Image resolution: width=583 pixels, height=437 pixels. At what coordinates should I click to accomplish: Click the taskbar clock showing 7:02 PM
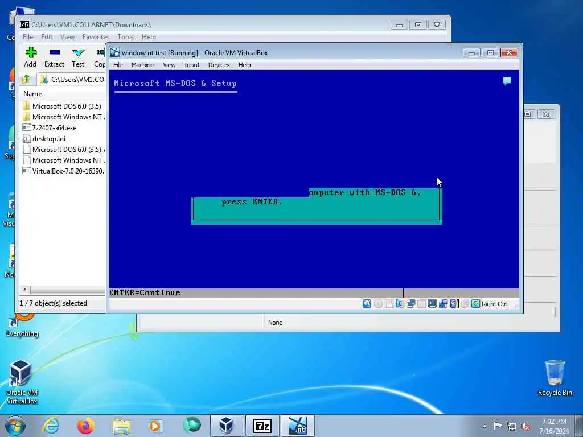pos(554,426)
